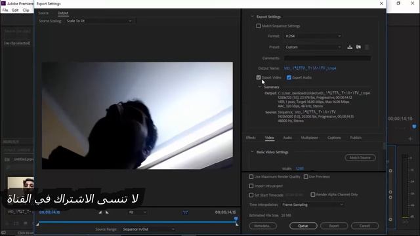Restore down the Premiere main window
The width and height of the screenshot is (420, 236).
pyautogui.click(x=398, y=3)
